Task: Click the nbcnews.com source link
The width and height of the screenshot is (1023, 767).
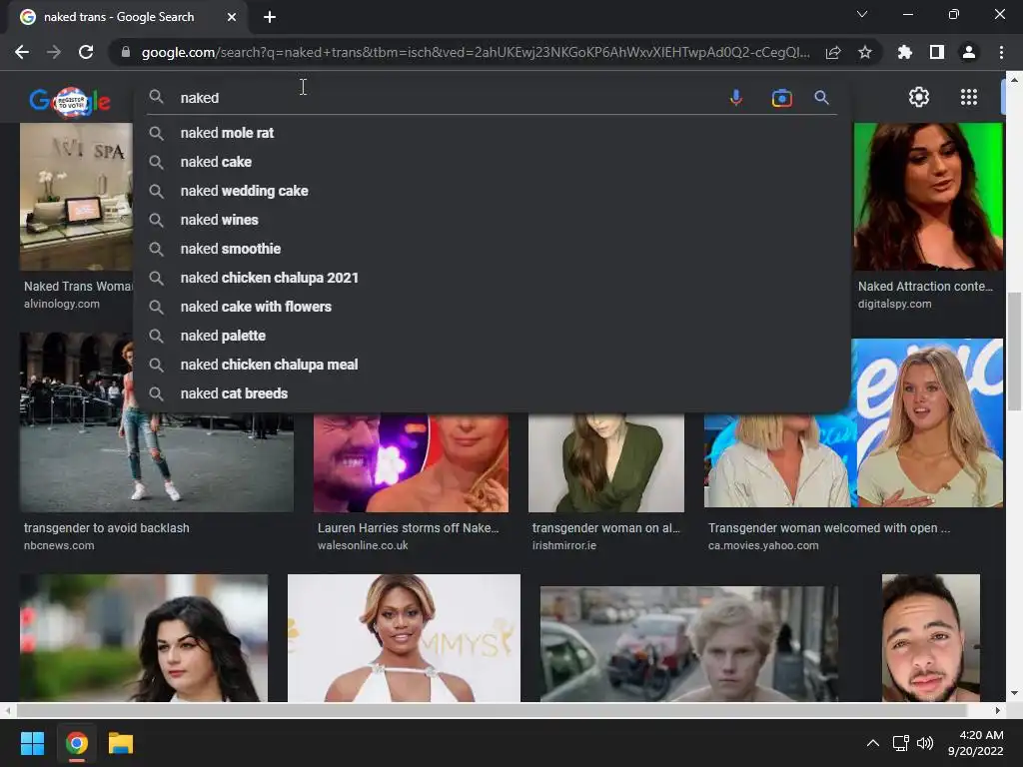Action: coord(59,546)
